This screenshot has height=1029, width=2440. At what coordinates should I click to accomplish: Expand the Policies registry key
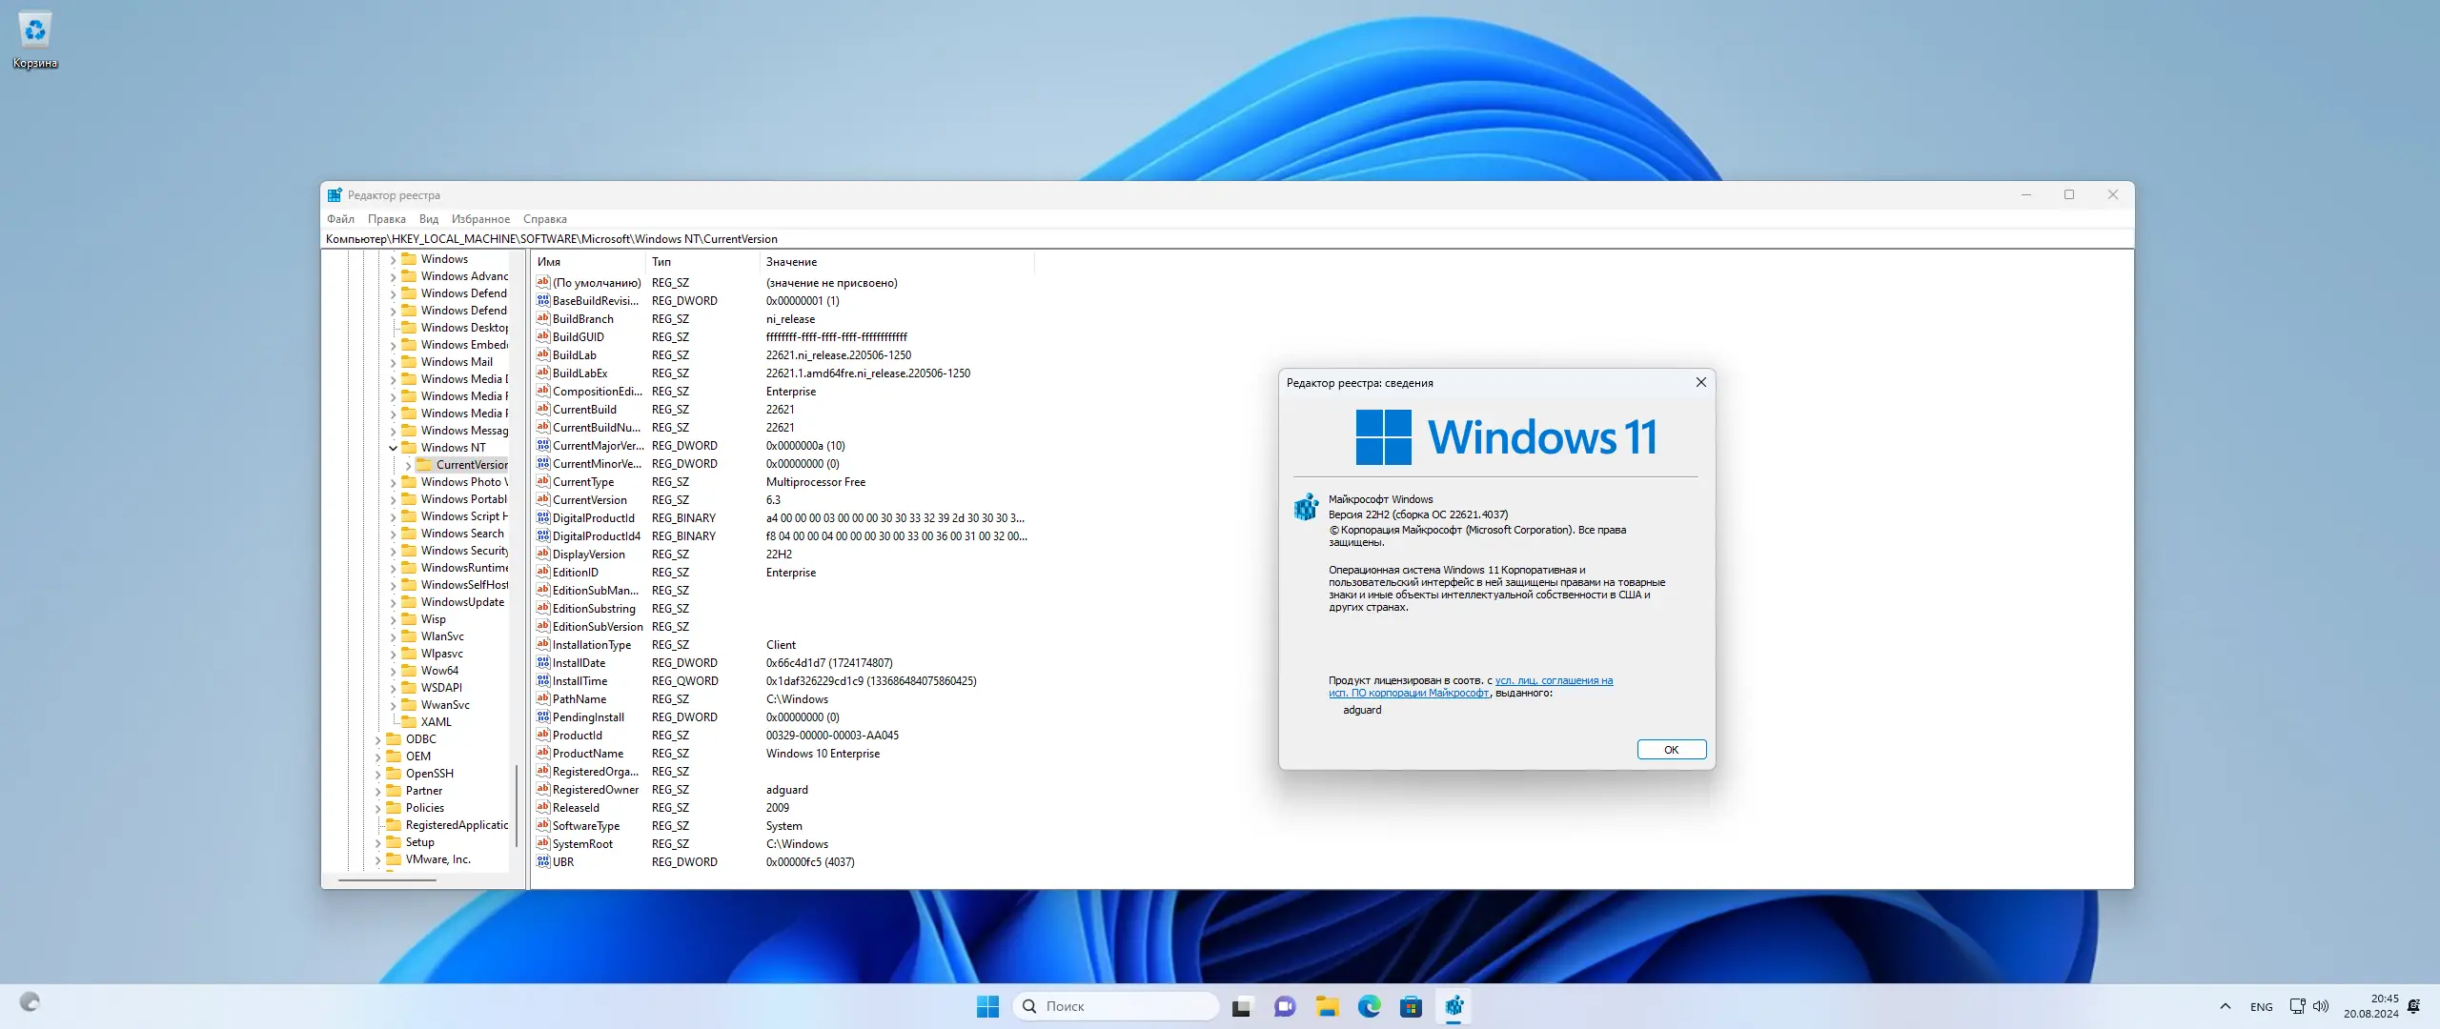tap(377, 808)
